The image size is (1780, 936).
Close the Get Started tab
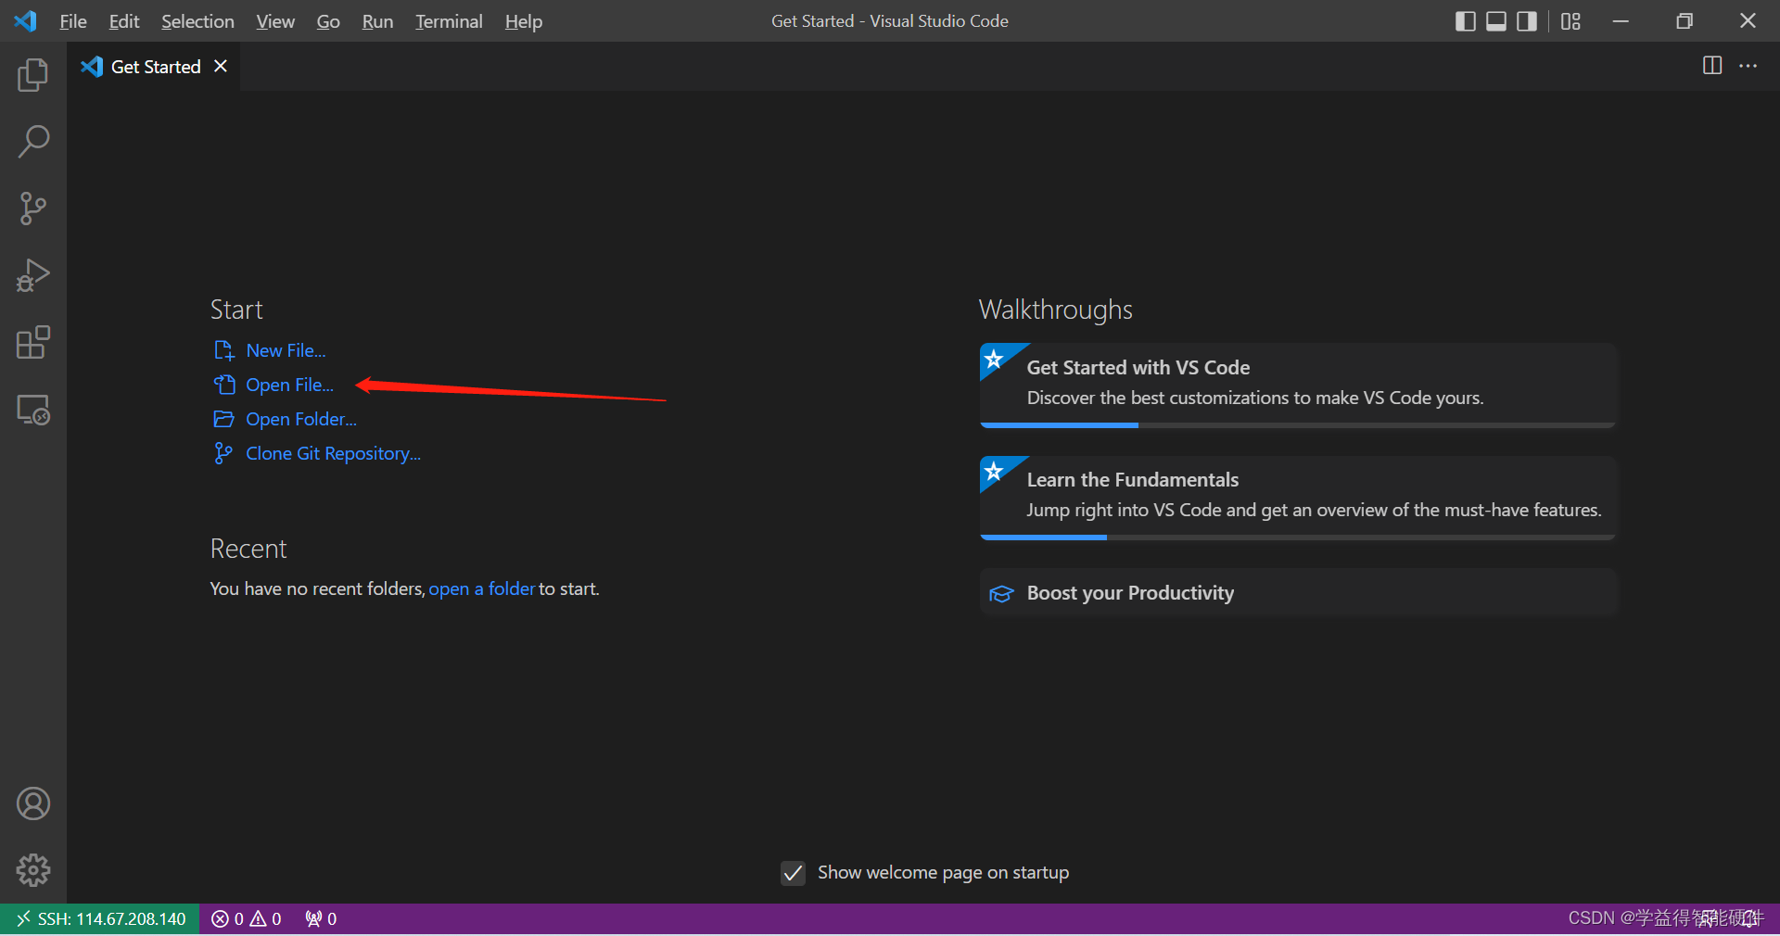click(x=221, y=66)
